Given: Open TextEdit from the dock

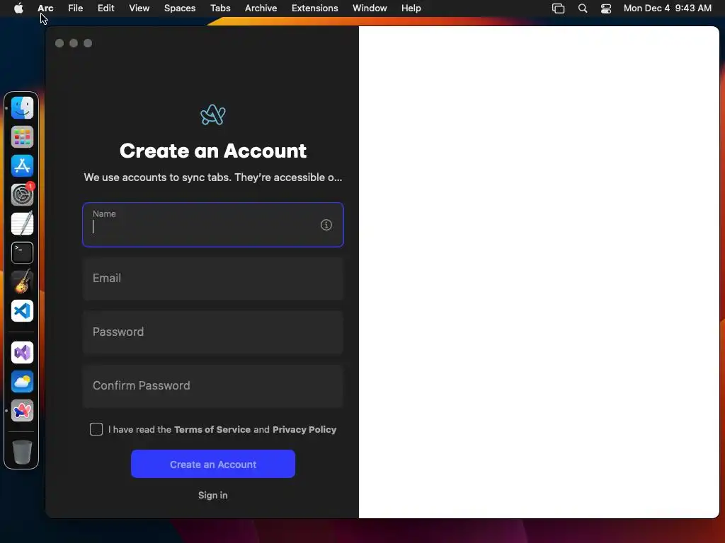Looking at the screenshot, I should tap(22, 223).
